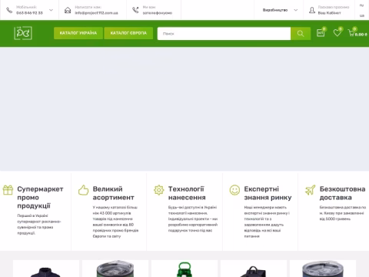Click the mobile phone handset icon

(x=9, y=10)
